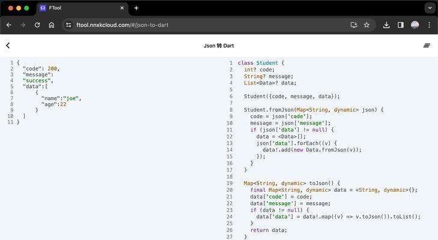This screenshot has width=438, height=240.
Task: Click the List<Data>? data; line
Action: click(270, 83)
